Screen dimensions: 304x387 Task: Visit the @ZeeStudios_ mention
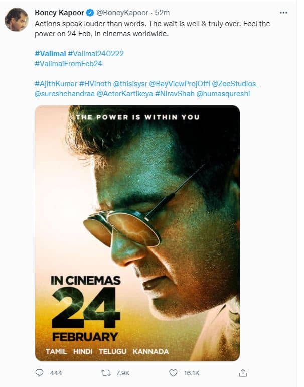pos(235,84)
